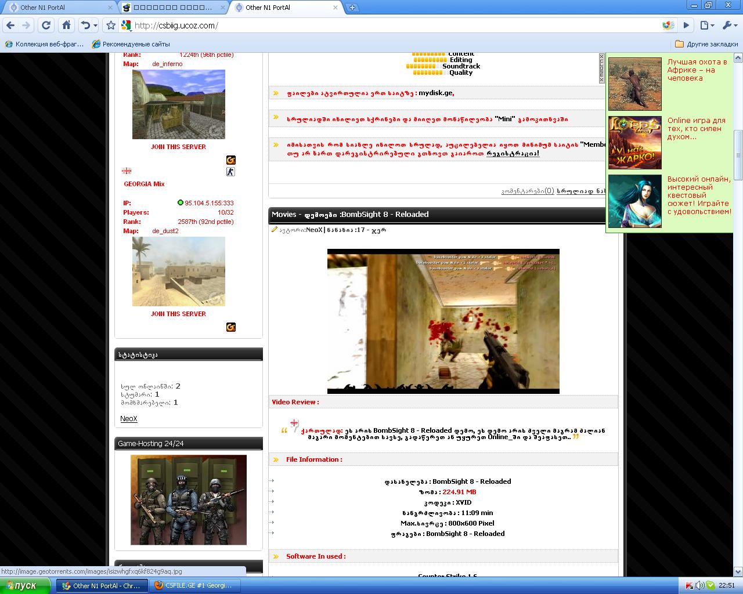Close the middle browser tab

(222, 8)
